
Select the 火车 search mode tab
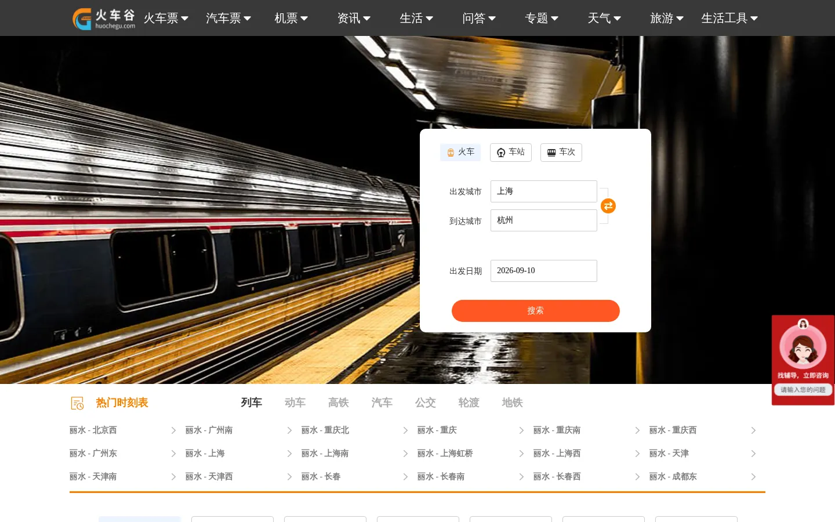[x=460, y=153]
